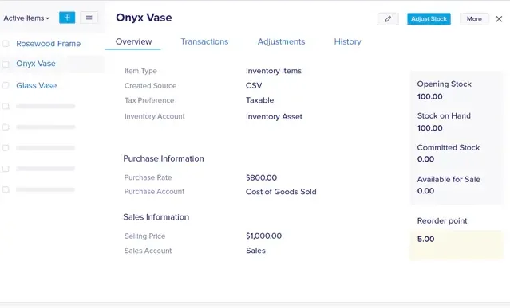Open Glass Vase item
Viewport: 510px width, 308px height.
click(37, 85)
